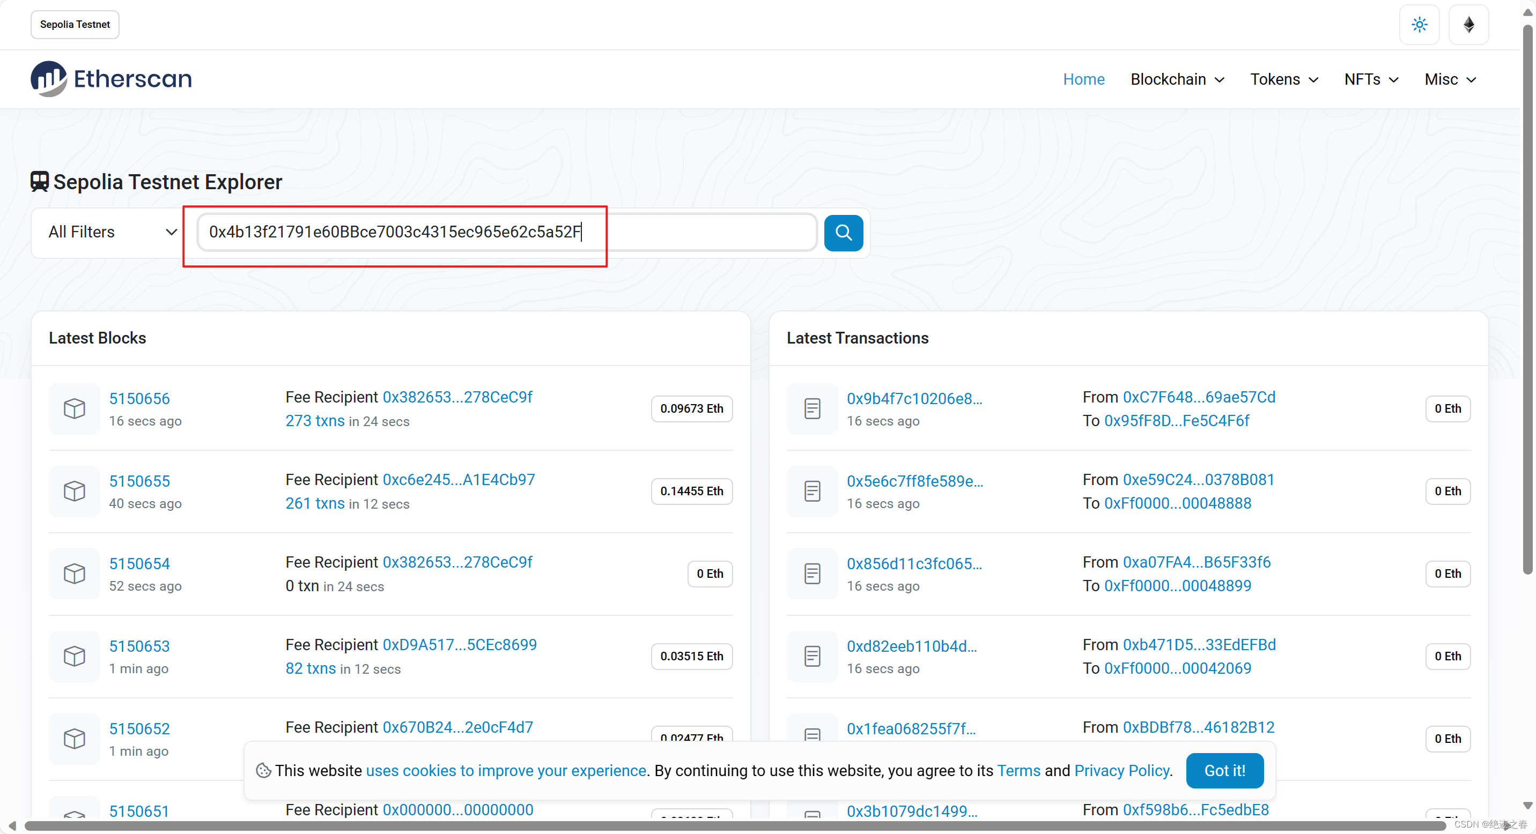This screenshot has height=834, width=1536.
Task: Click the Sepolia Testnet badge button
Action: (x=75, y=25)
